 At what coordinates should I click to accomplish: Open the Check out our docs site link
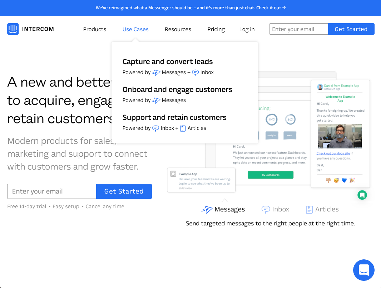tap(333, 153)
